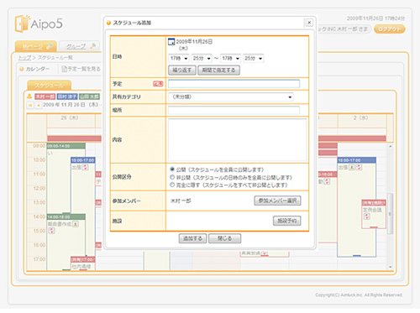
Task: Open the 09:00-14:00 green schedule entry
Action: (x=66, y=146)
